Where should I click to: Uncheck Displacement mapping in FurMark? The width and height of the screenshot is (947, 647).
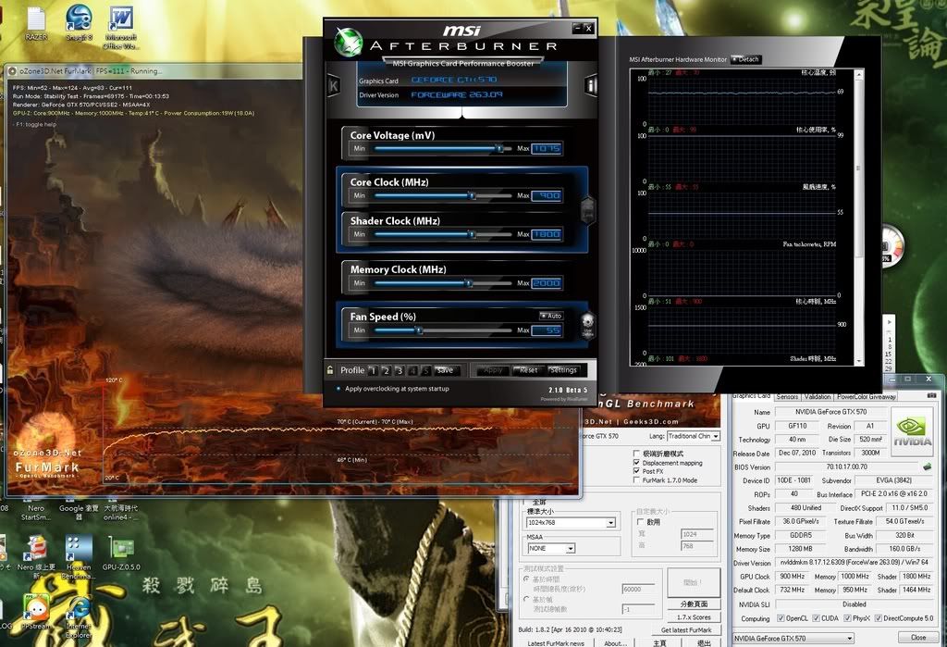click(x=636, y=463)
